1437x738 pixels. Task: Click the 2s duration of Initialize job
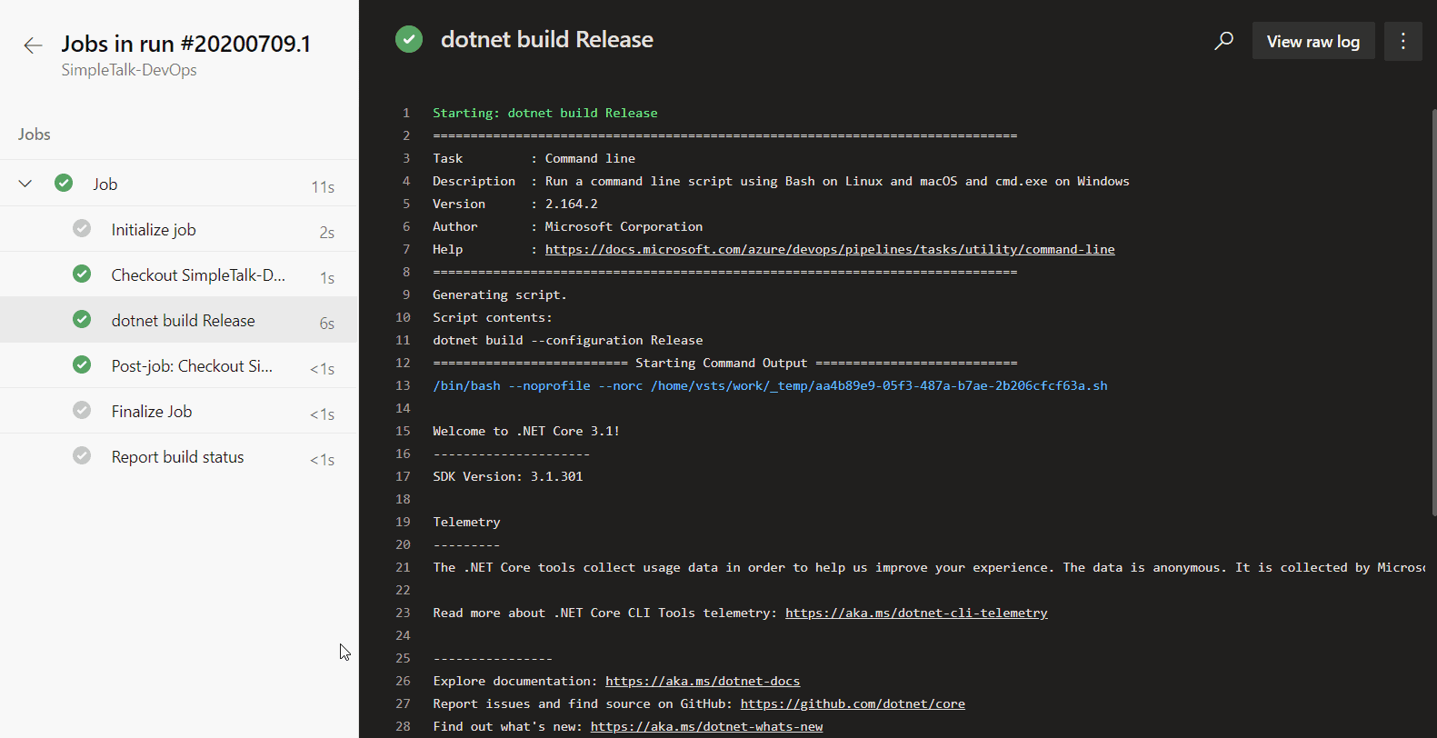pos(326,232)
